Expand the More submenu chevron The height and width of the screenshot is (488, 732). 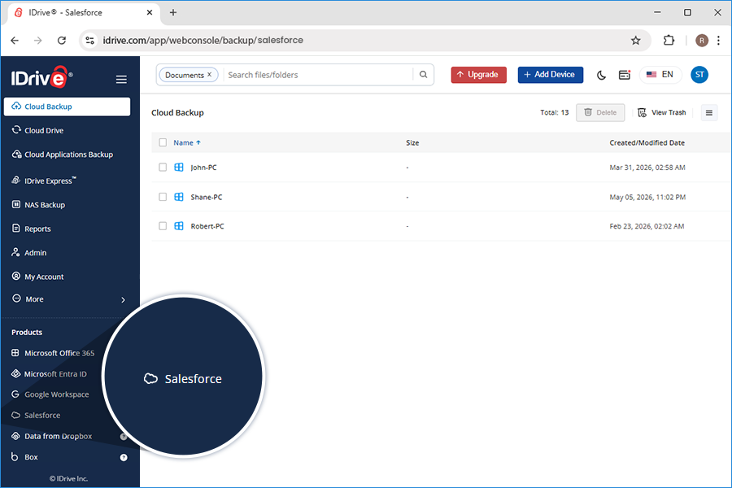pyautogui.click(x=123, y=300)
